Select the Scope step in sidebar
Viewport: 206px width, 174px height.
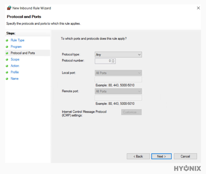[x=15, y=59]
